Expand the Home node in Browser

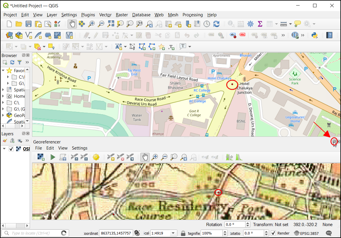tap(3, 96)
